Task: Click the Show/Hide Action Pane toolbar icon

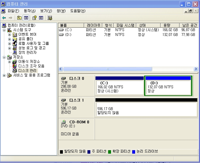Action: tap(41, 18)
